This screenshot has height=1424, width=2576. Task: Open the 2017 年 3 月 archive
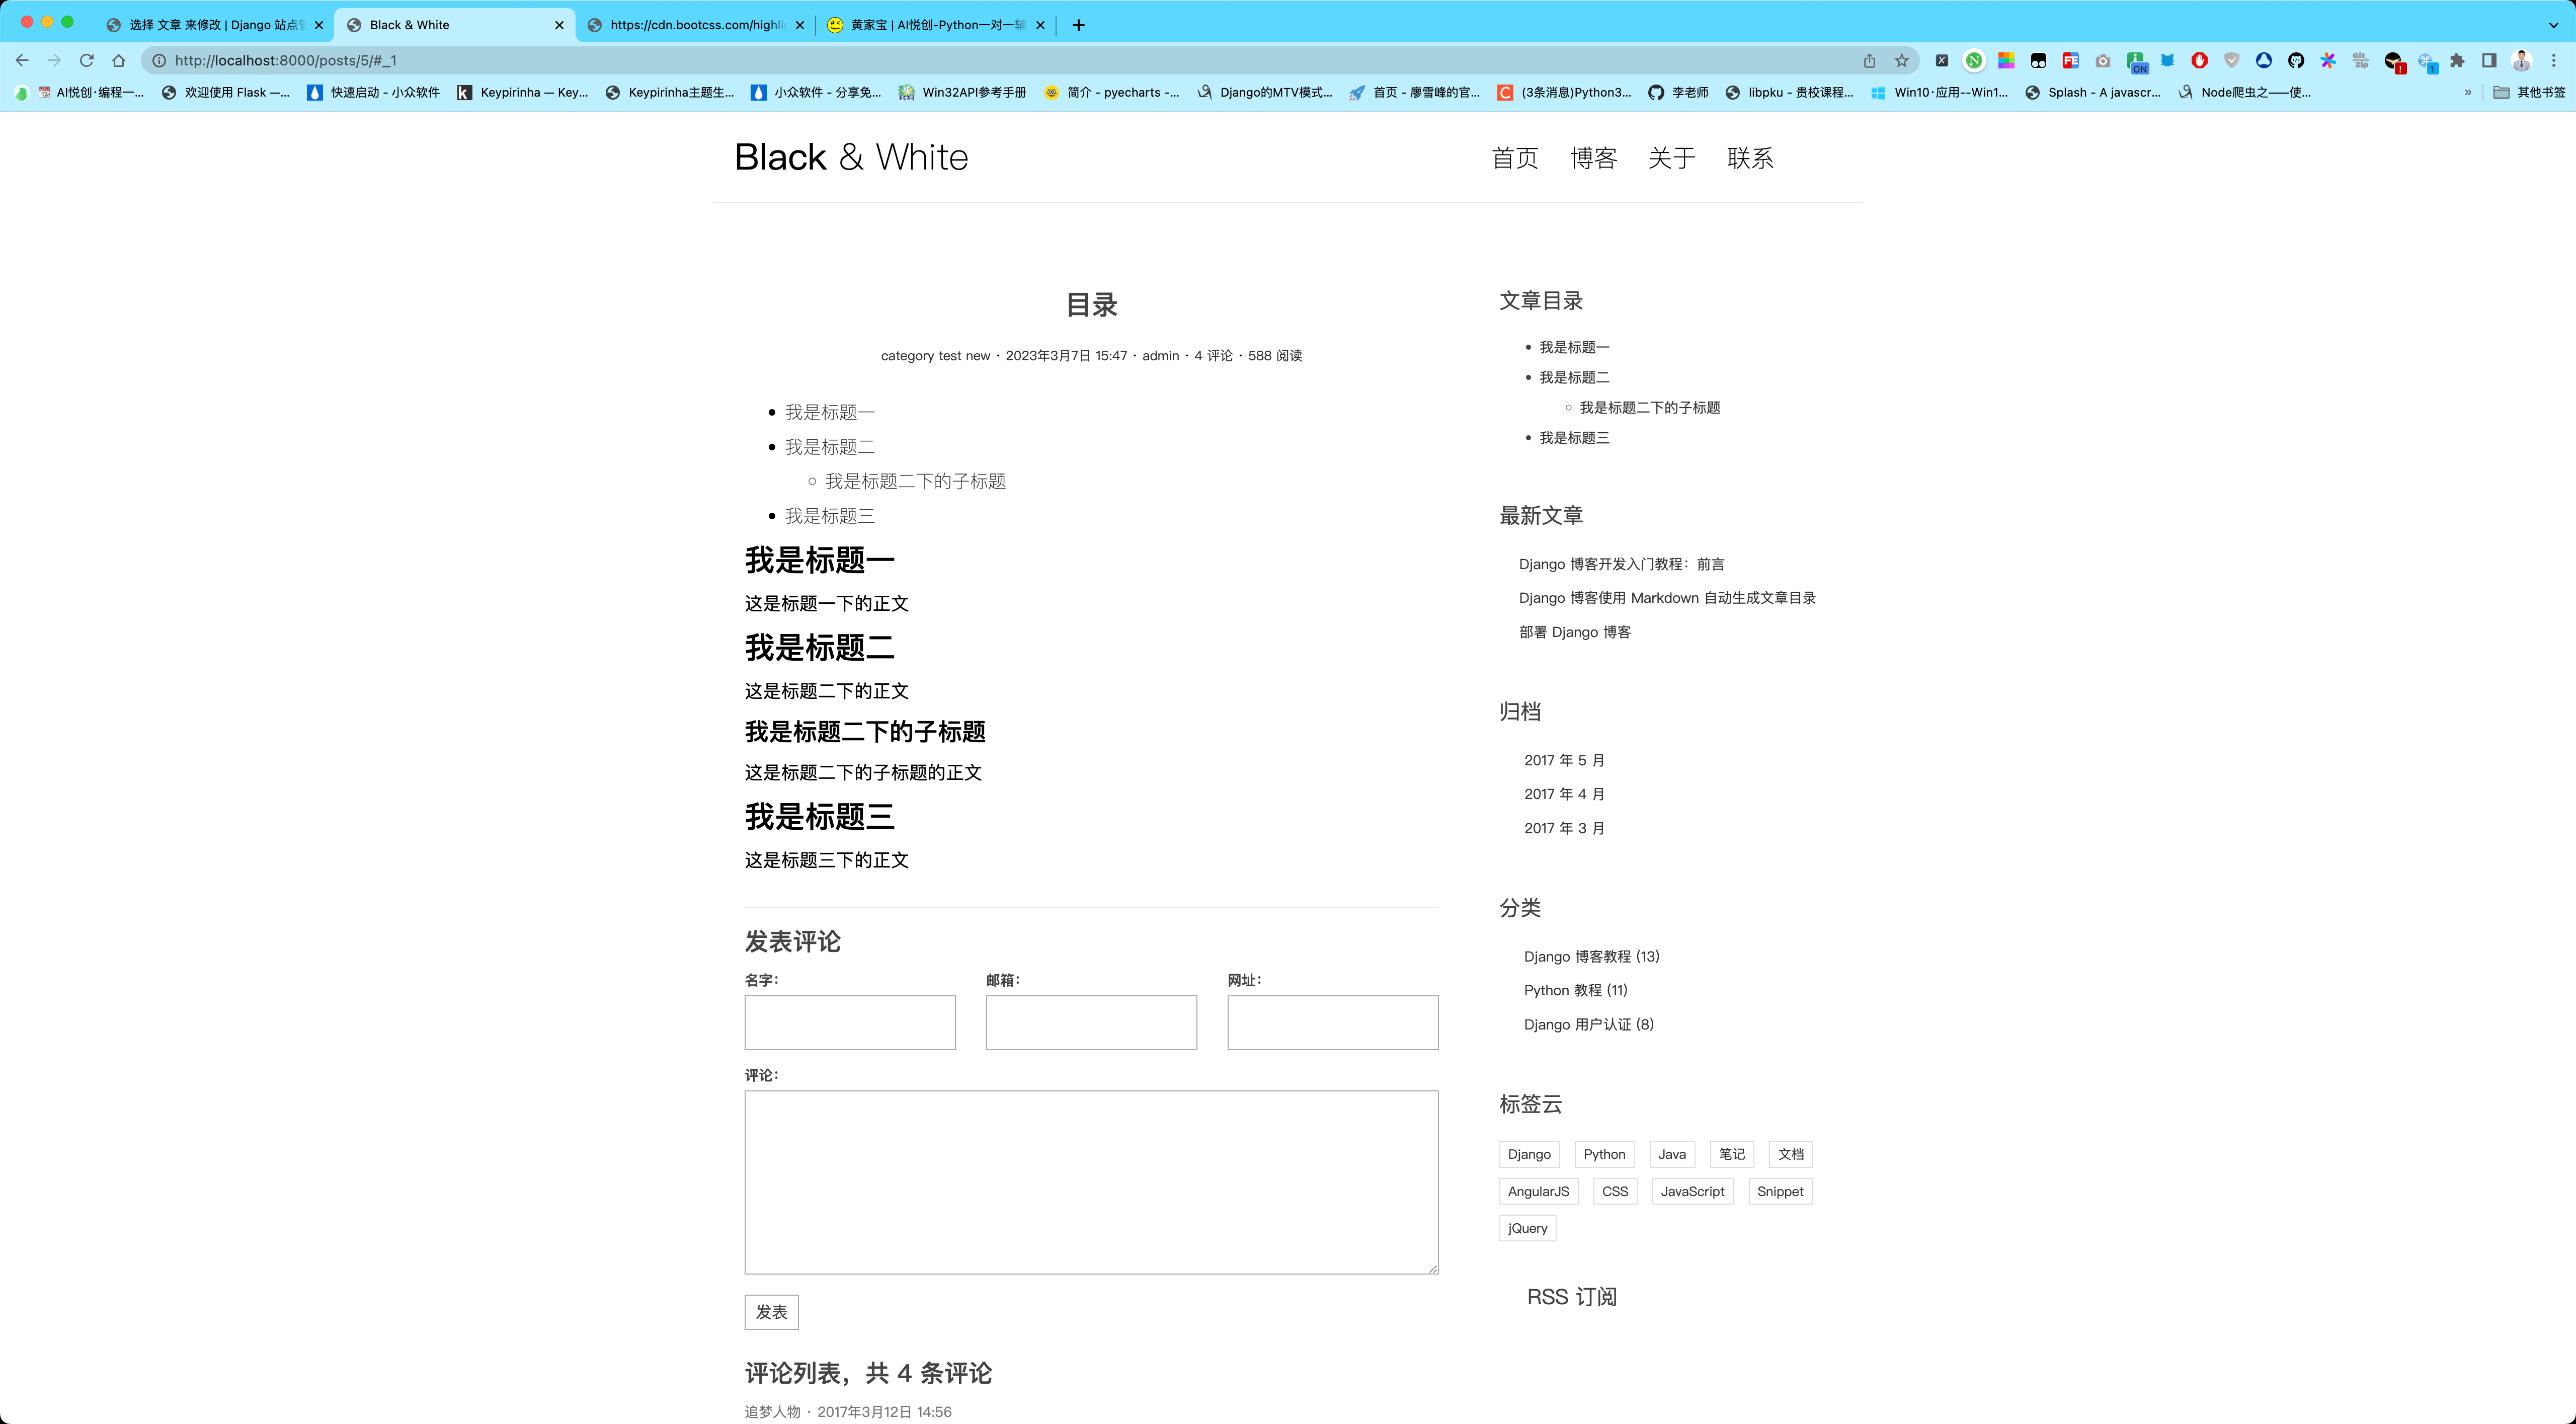click(1564, 828)
